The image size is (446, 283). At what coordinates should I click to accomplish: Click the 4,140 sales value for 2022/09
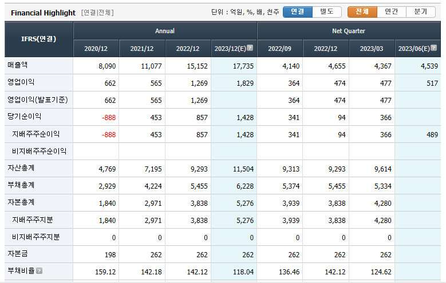pyautogui.click(x=291, y=66)
